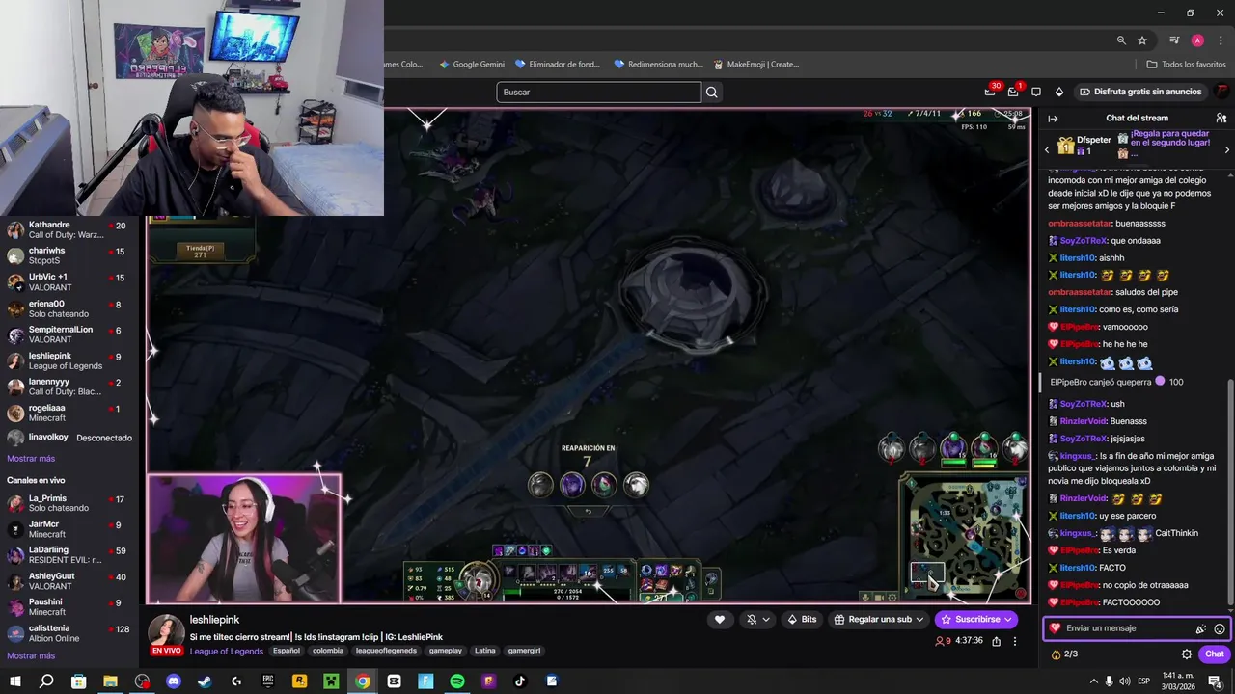The height and width of the screenshot is (694, 1235).
Task: Click the viewer count 9 below stream
Action: click(x=944, y=641)
